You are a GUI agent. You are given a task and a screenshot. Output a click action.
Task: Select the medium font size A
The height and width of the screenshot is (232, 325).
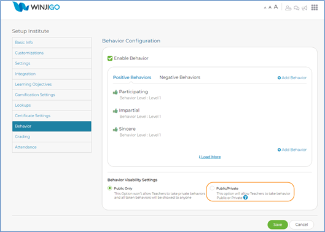270,7
